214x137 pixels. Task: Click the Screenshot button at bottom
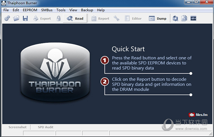coord(17,127)
